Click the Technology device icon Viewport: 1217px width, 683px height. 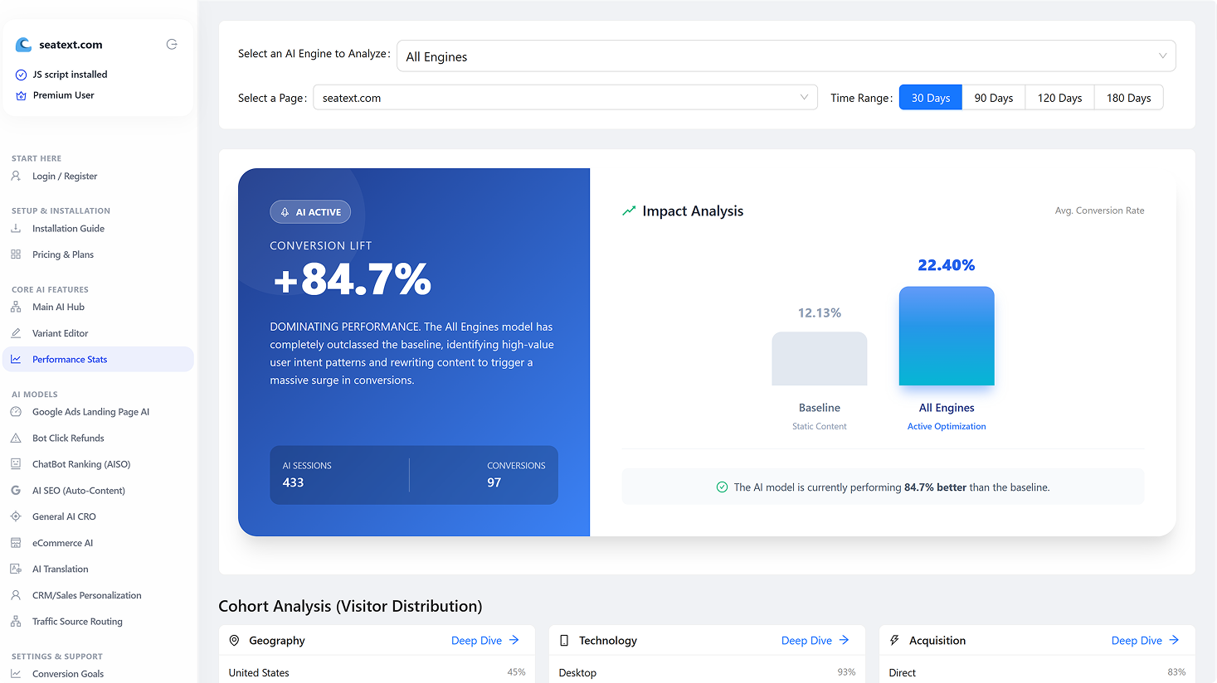click(564, 640)
